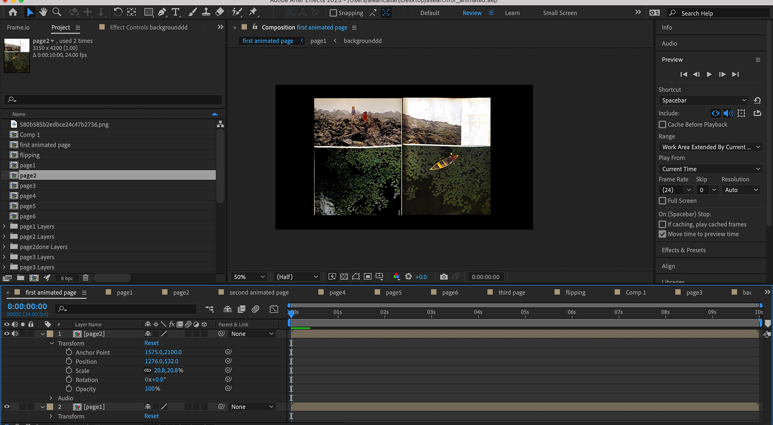Click the delete trash icon in Project panel
The height and width of the screenshot is (425, 773).
(85, 278)
